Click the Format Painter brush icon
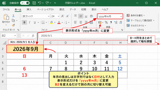The image size is (160, 90). (x=13, y=25)
